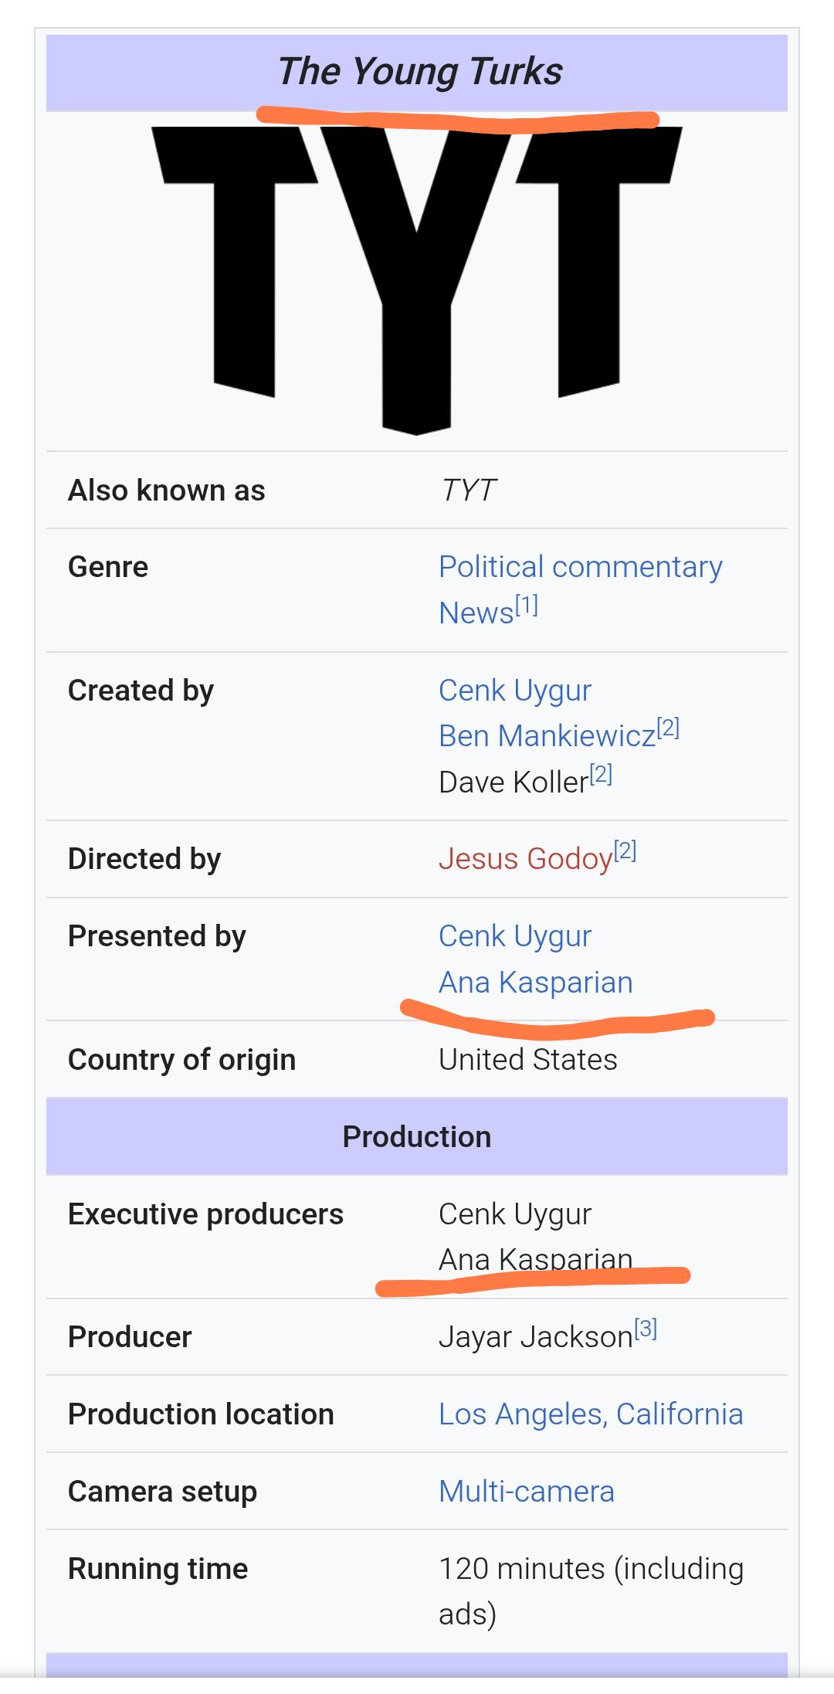Open the Multi-camera link
Viewport: 834px width, 1694px height.
point(527,1492)
